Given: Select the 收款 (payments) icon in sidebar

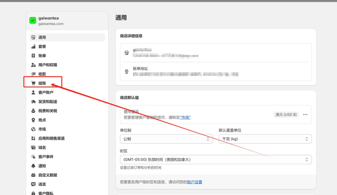Looking at the screenshot, I should [x=33, y=74].
